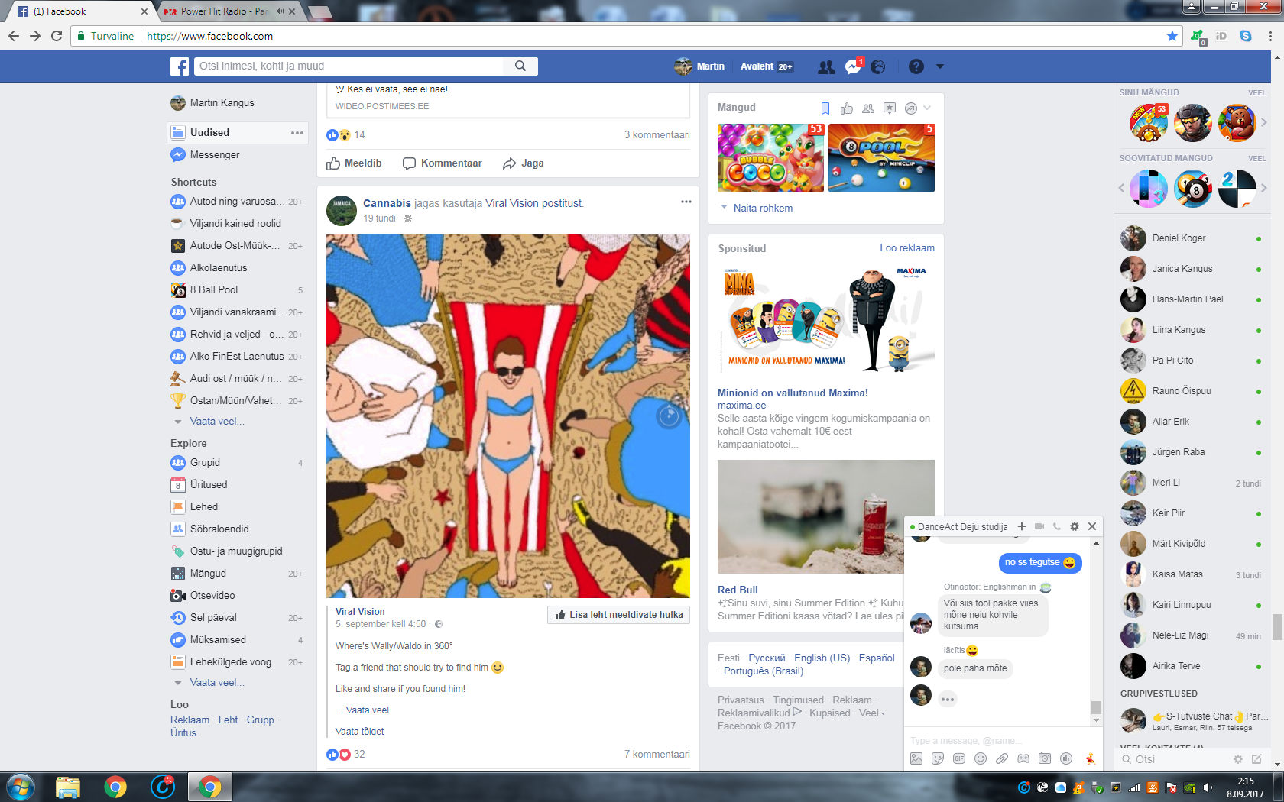Go back to the previous page

coord(14,36)
